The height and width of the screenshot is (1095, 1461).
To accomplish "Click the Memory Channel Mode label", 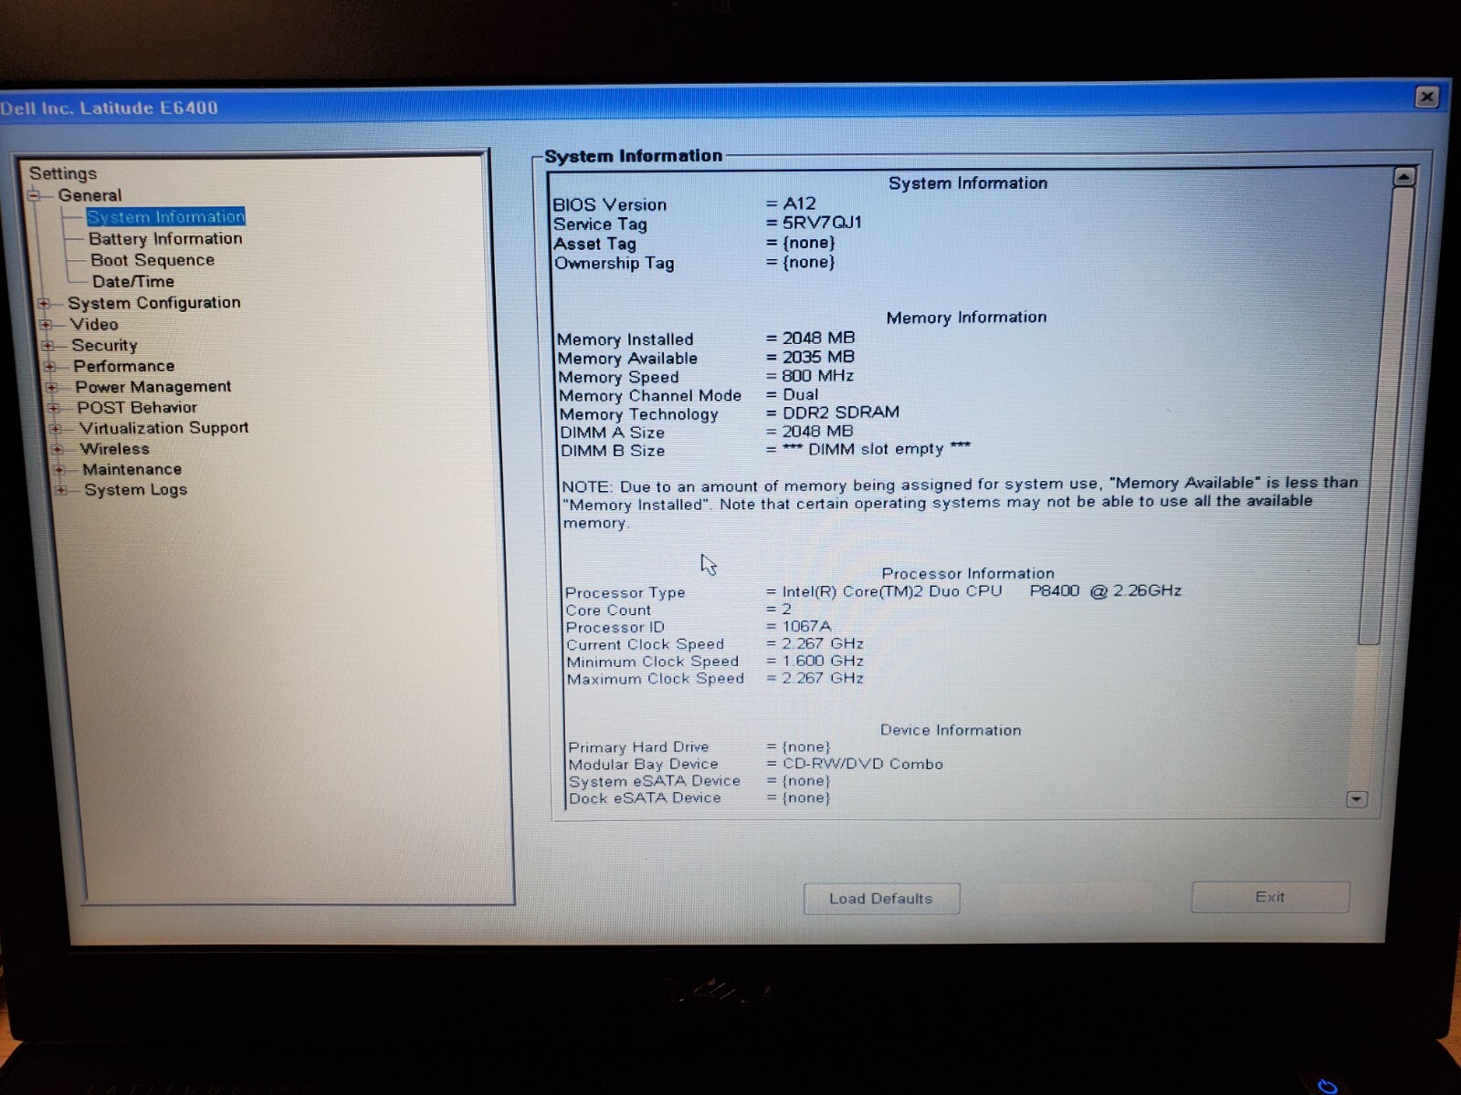I will [x=650, y=396].
